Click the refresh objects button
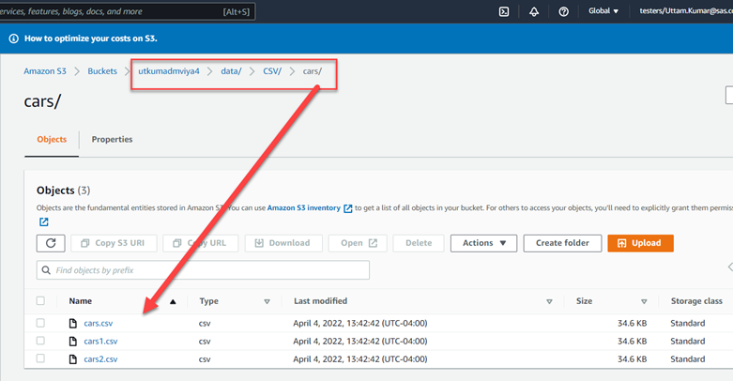This screenshot has width=733, height=381. [51, 243]
